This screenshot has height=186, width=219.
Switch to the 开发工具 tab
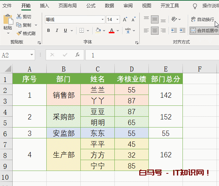[x=170, y=6]
